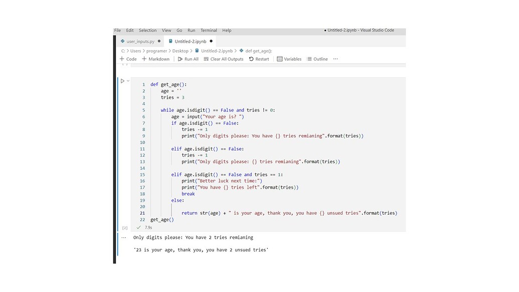The width and height of the screenshot is (519, 292).
Task: Switch to the Untitled-2.ipynb tab
Action: tap(191, 41)
